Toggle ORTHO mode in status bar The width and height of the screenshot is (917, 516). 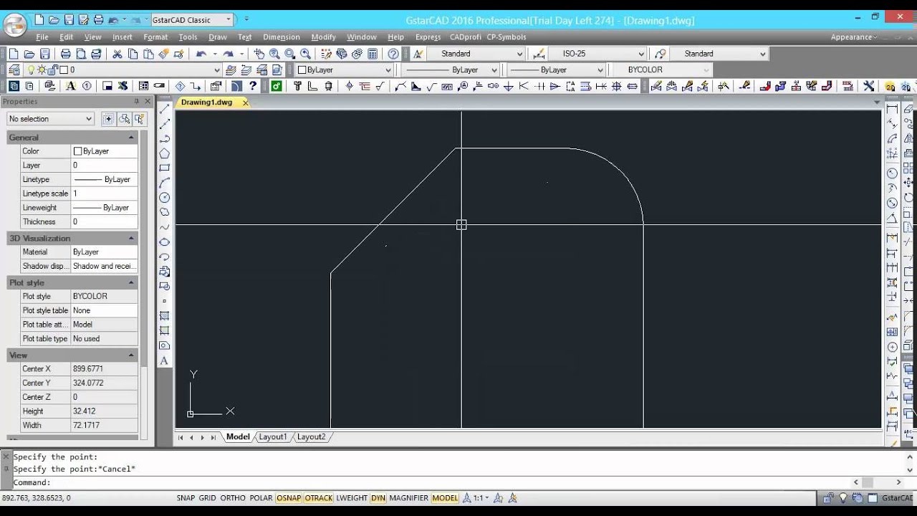point(233,498)
